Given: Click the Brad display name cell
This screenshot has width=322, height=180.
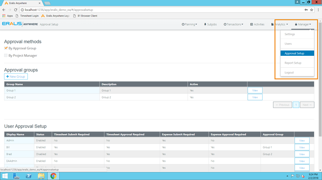Looking at the screenshot, I should point(19,154).
